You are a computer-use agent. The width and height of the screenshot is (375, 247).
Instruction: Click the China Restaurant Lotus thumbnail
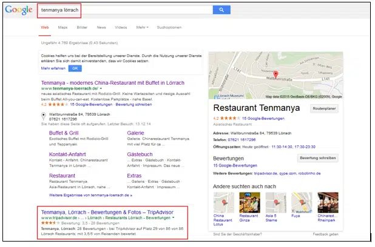pyautogui.click(x=224, y=203)
